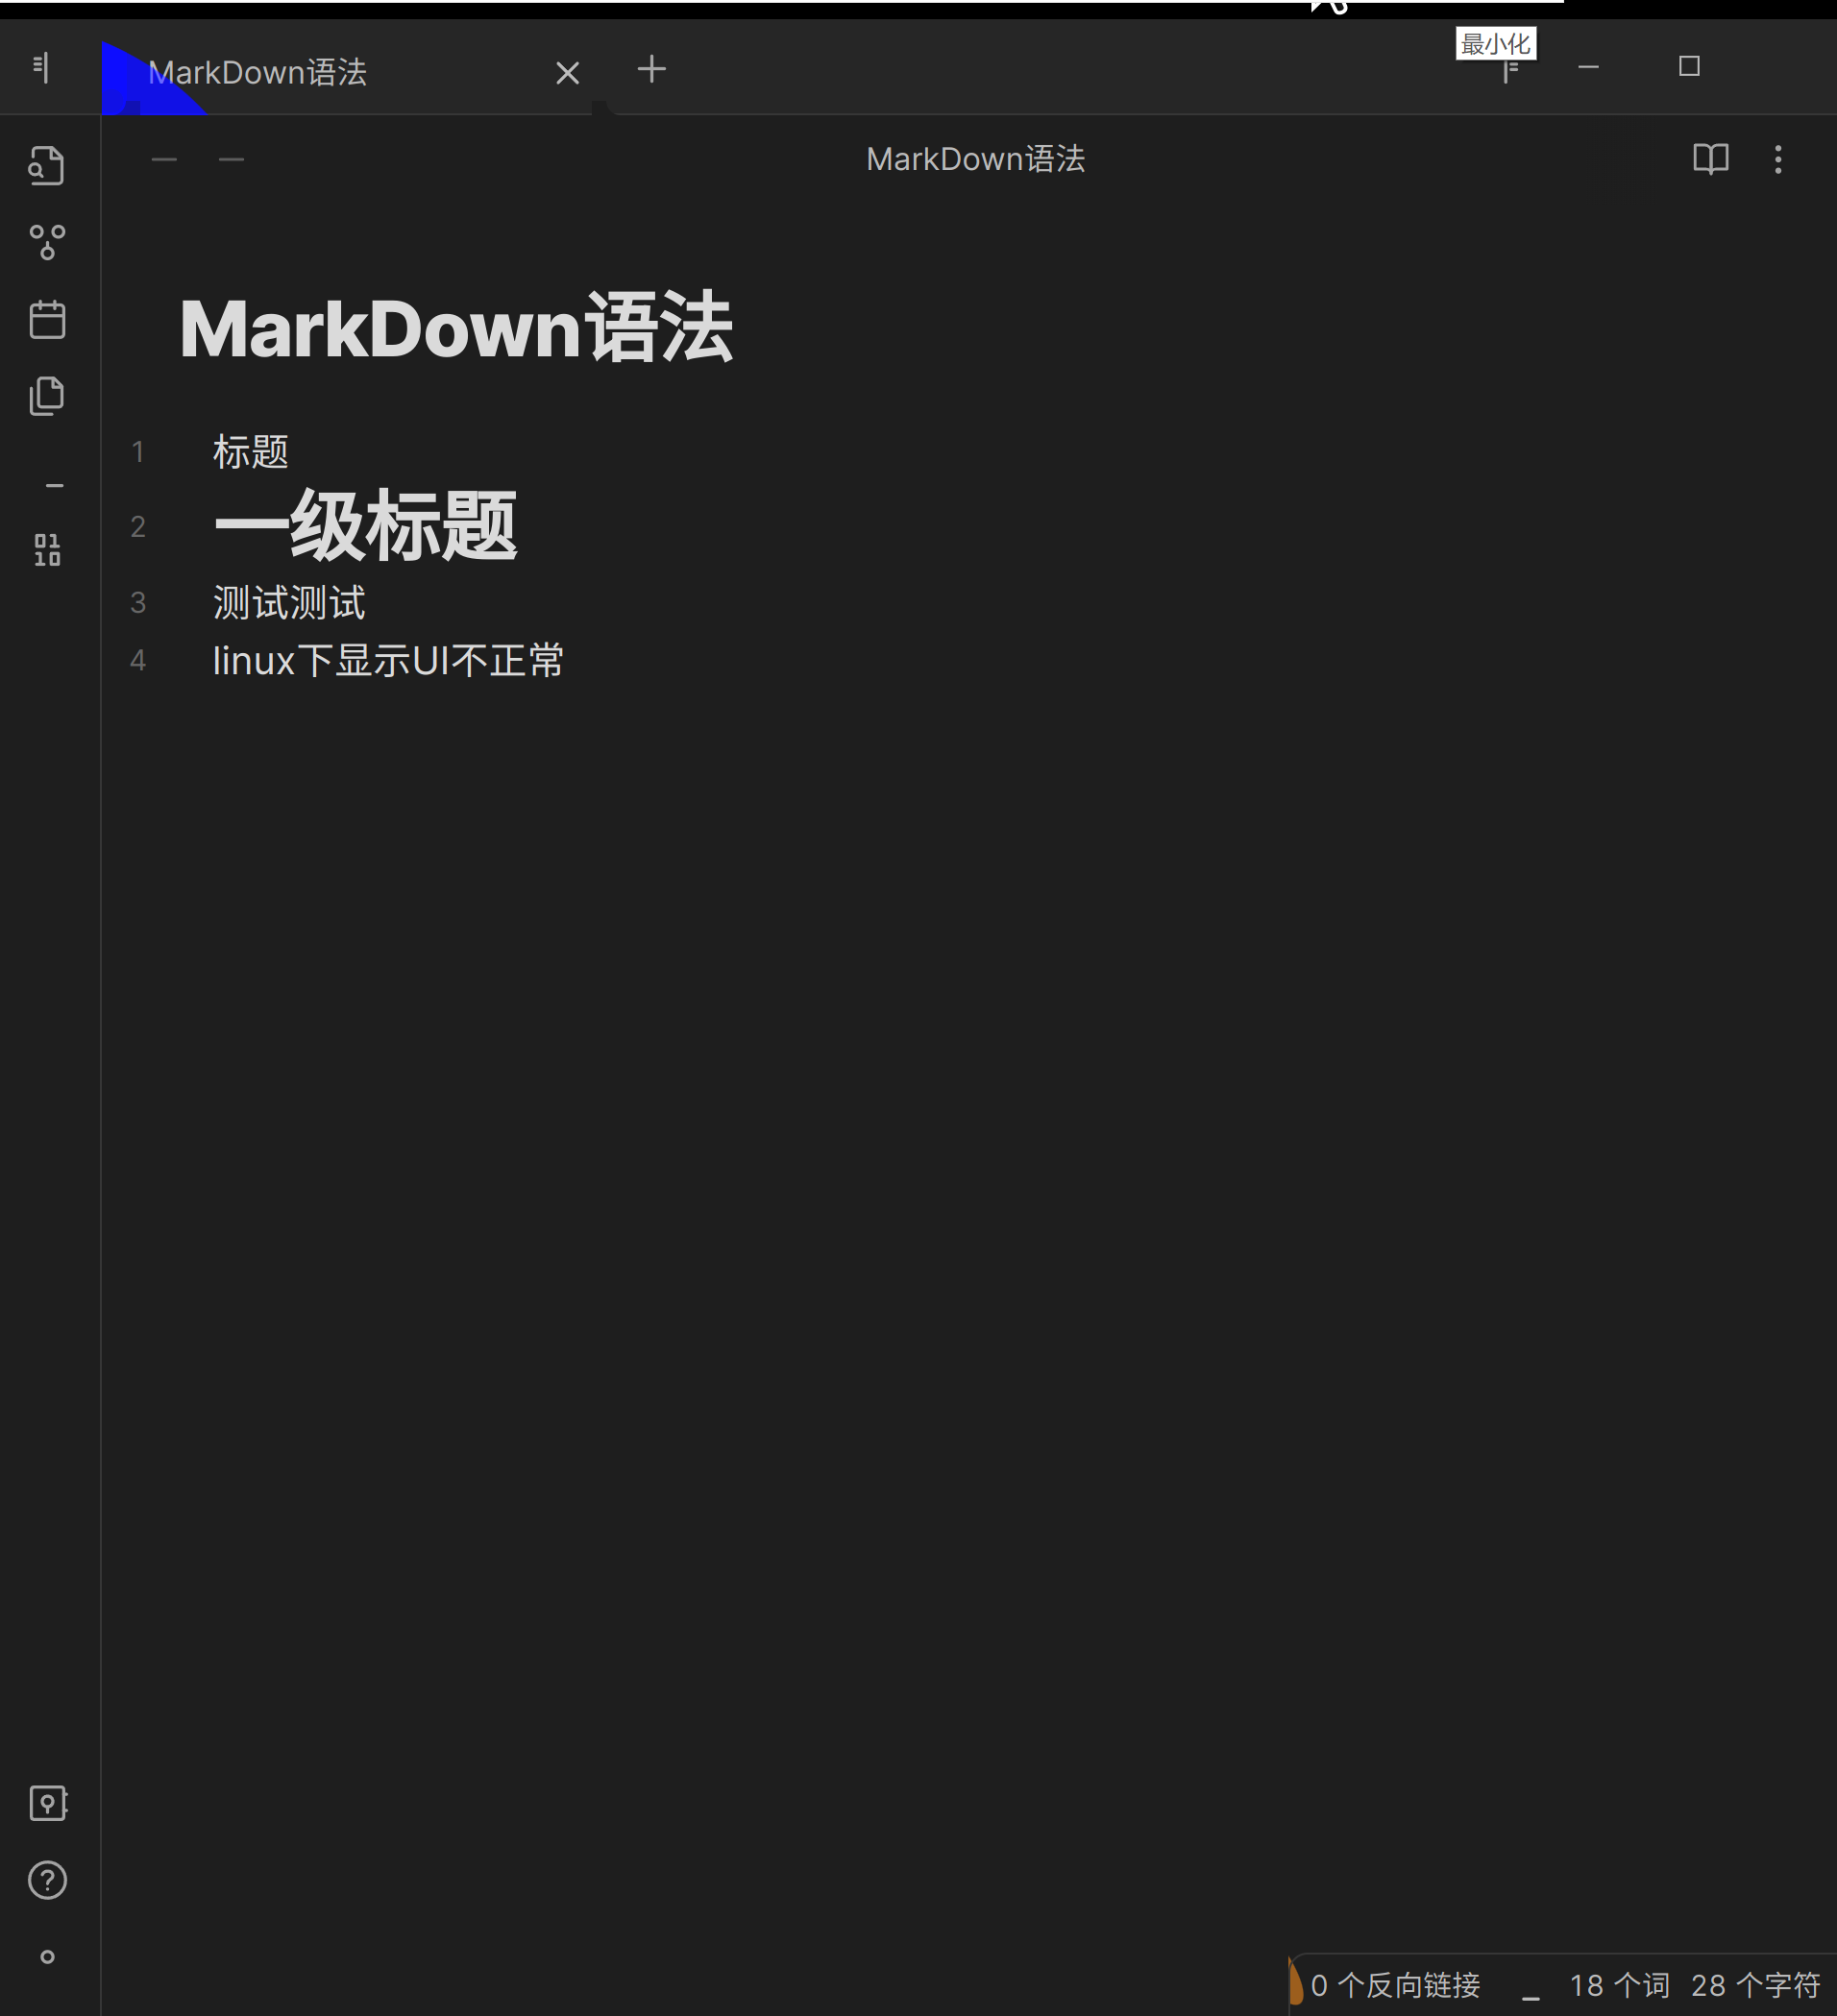Select the binary-digits plugin ribbon icon
Viewport: 1837px width, 2016px height.
pos(46,549)
